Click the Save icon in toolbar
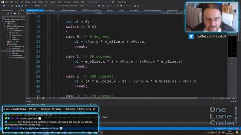Viewport: 241px width, 135px height. click(19, 6)
